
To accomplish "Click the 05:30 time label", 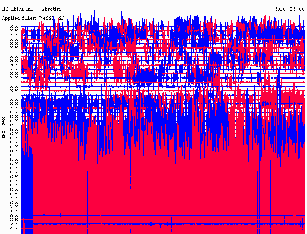I will [14, 73].
